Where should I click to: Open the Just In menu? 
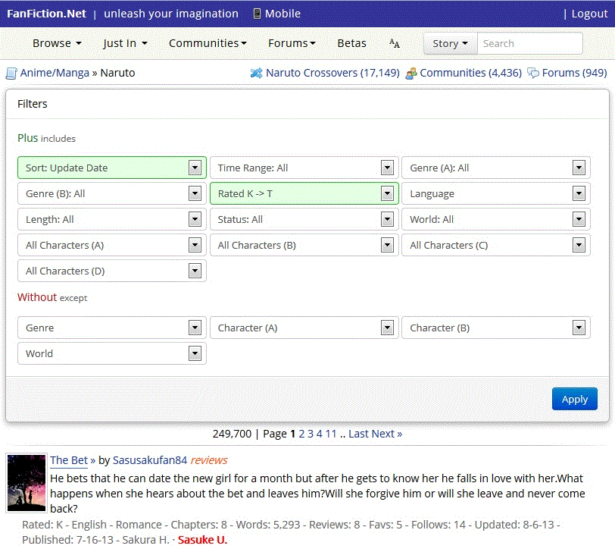tap(125, 43)
